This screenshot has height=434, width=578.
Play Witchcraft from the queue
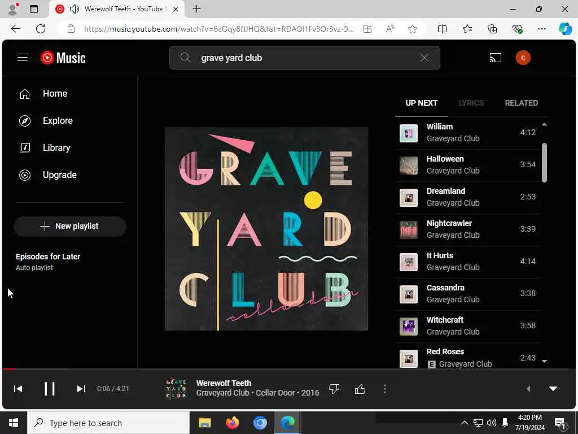[467, 326]
